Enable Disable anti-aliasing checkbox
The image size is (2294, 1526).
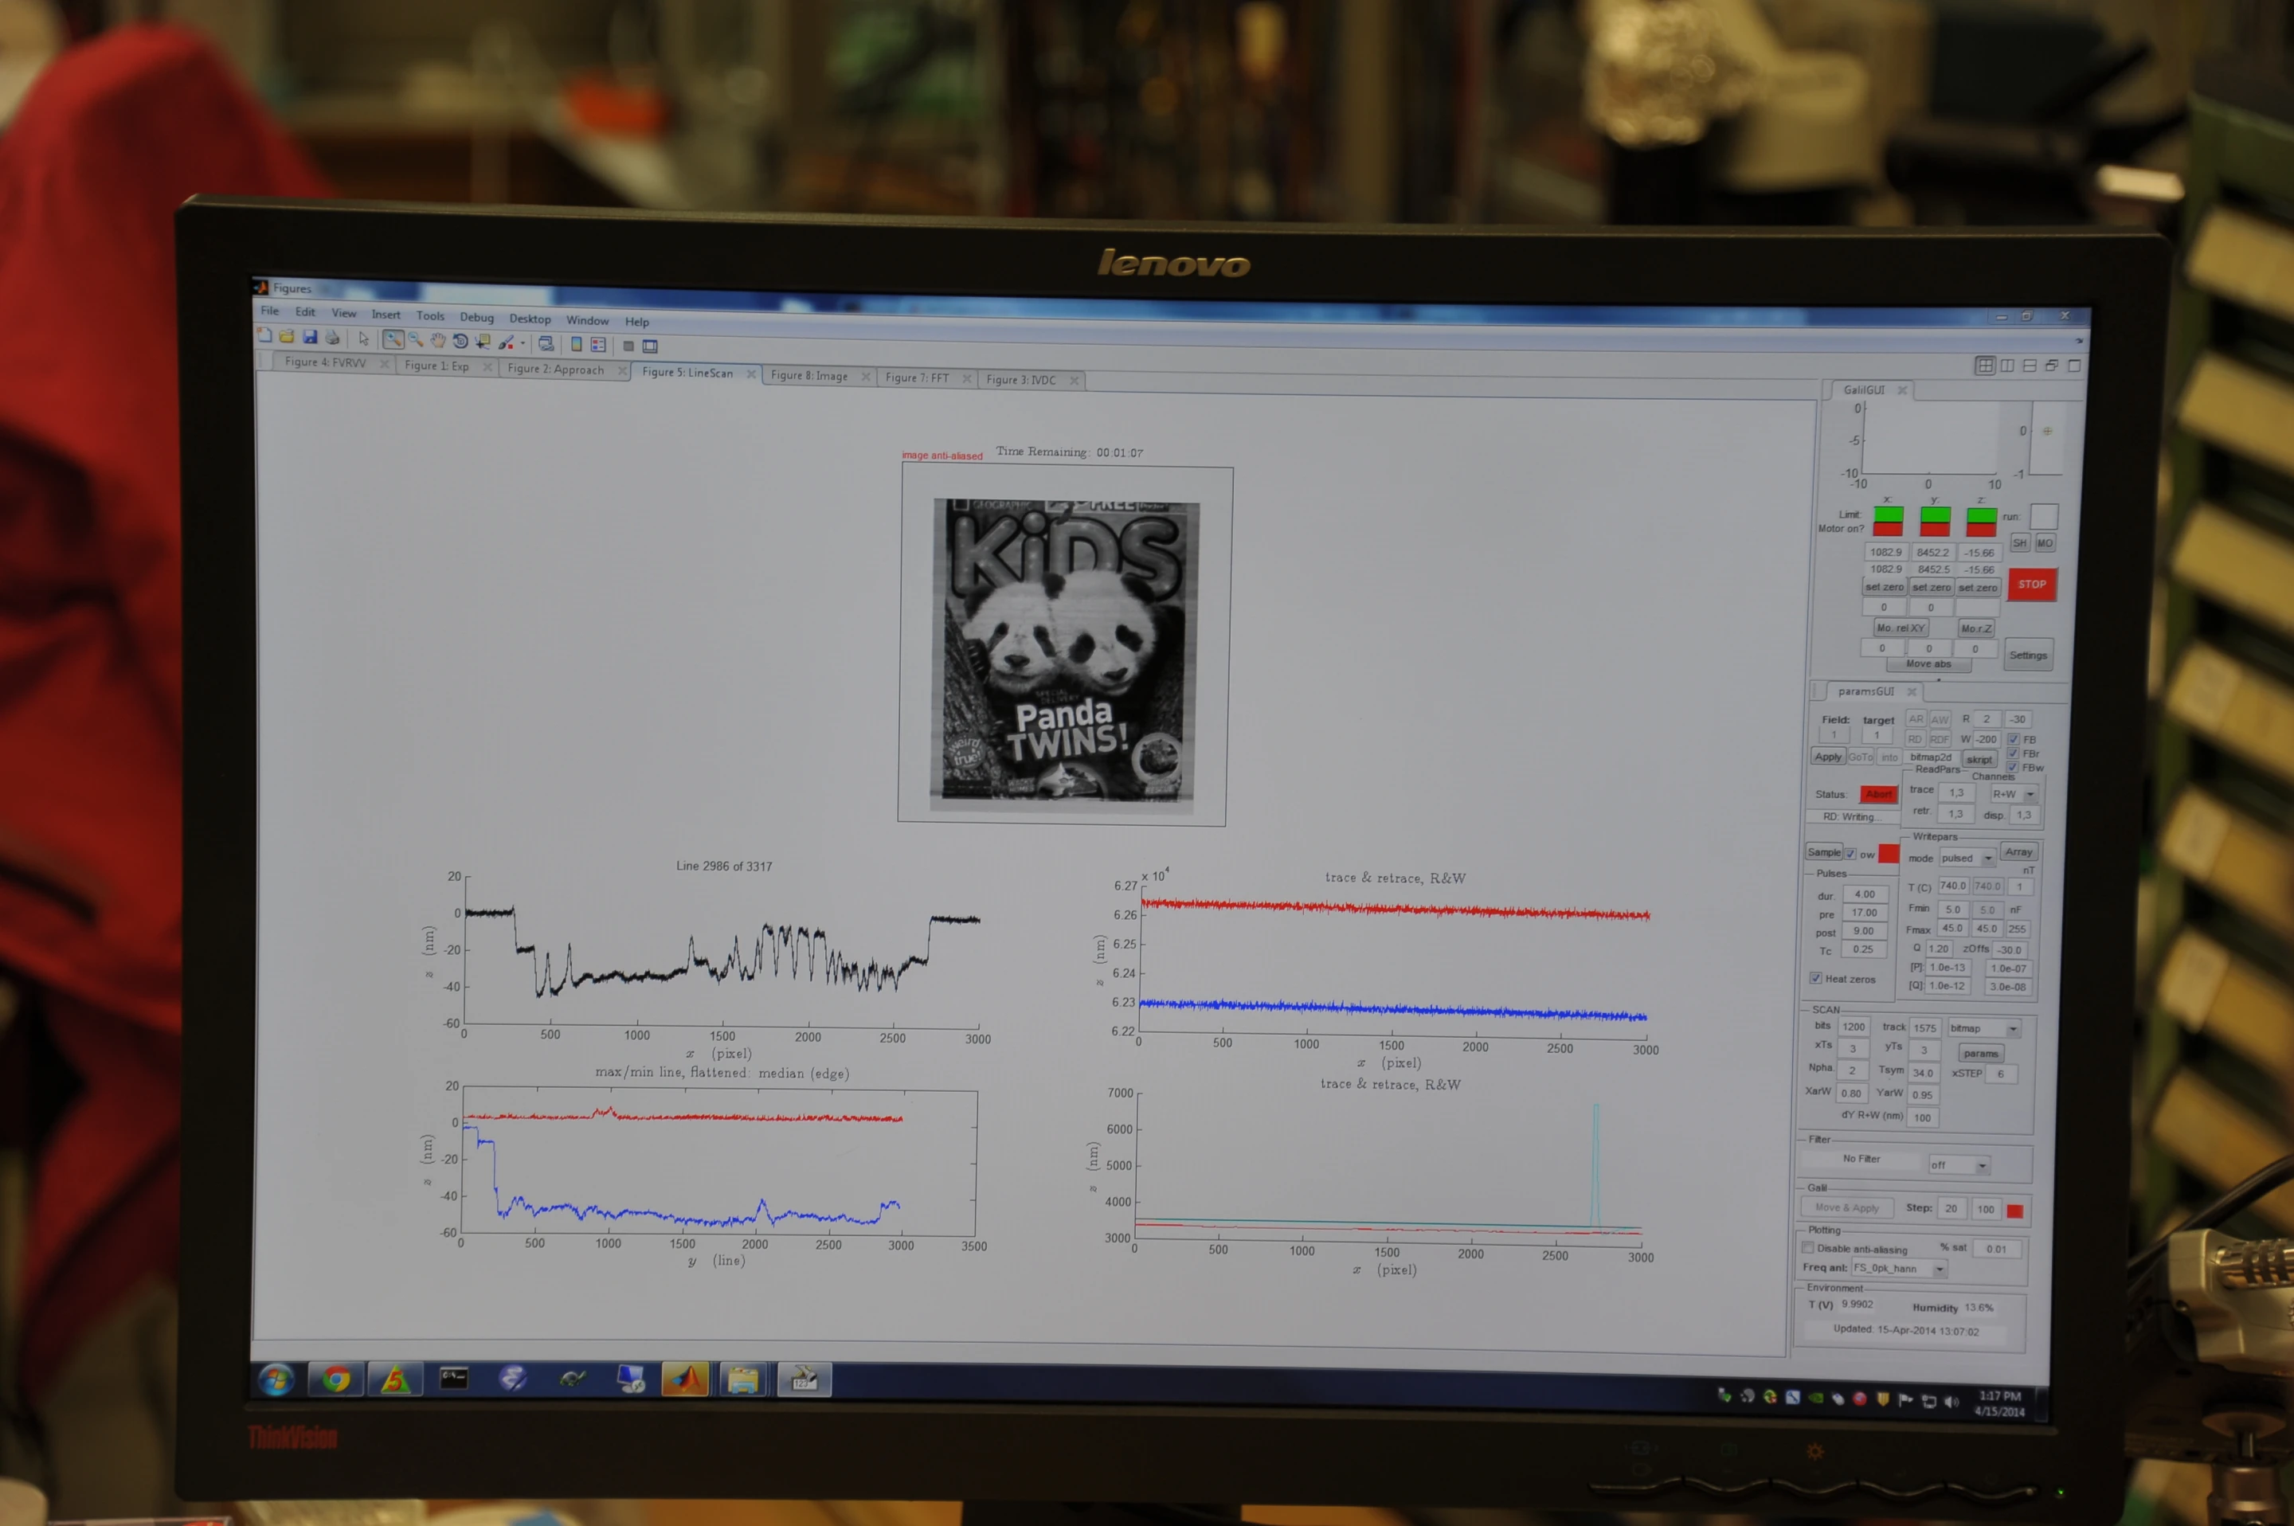point(1807,1248)
